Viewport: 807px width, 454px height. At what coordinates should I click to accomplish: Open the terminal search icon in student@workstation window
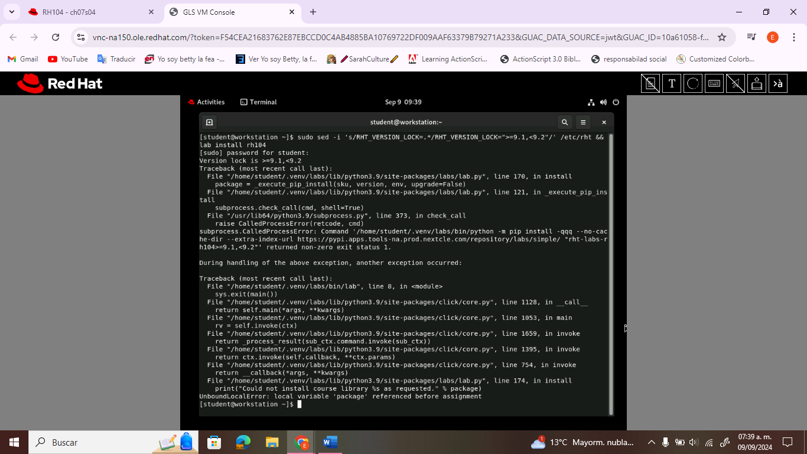pyautogui.click(x=564, y=122)
